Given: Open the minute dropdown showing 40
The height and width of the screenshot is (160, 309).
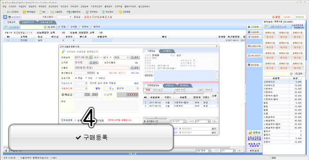Looking at the screenshot, I should 106,57.
